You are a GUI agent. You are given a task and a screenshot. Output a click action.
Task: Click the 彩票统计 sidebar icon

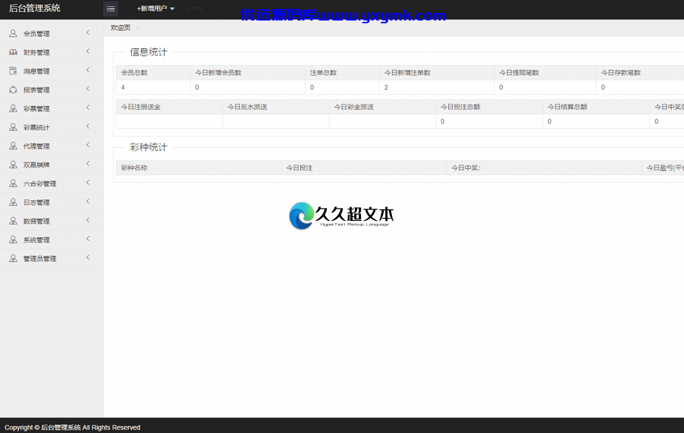click(x=13, y=127)
